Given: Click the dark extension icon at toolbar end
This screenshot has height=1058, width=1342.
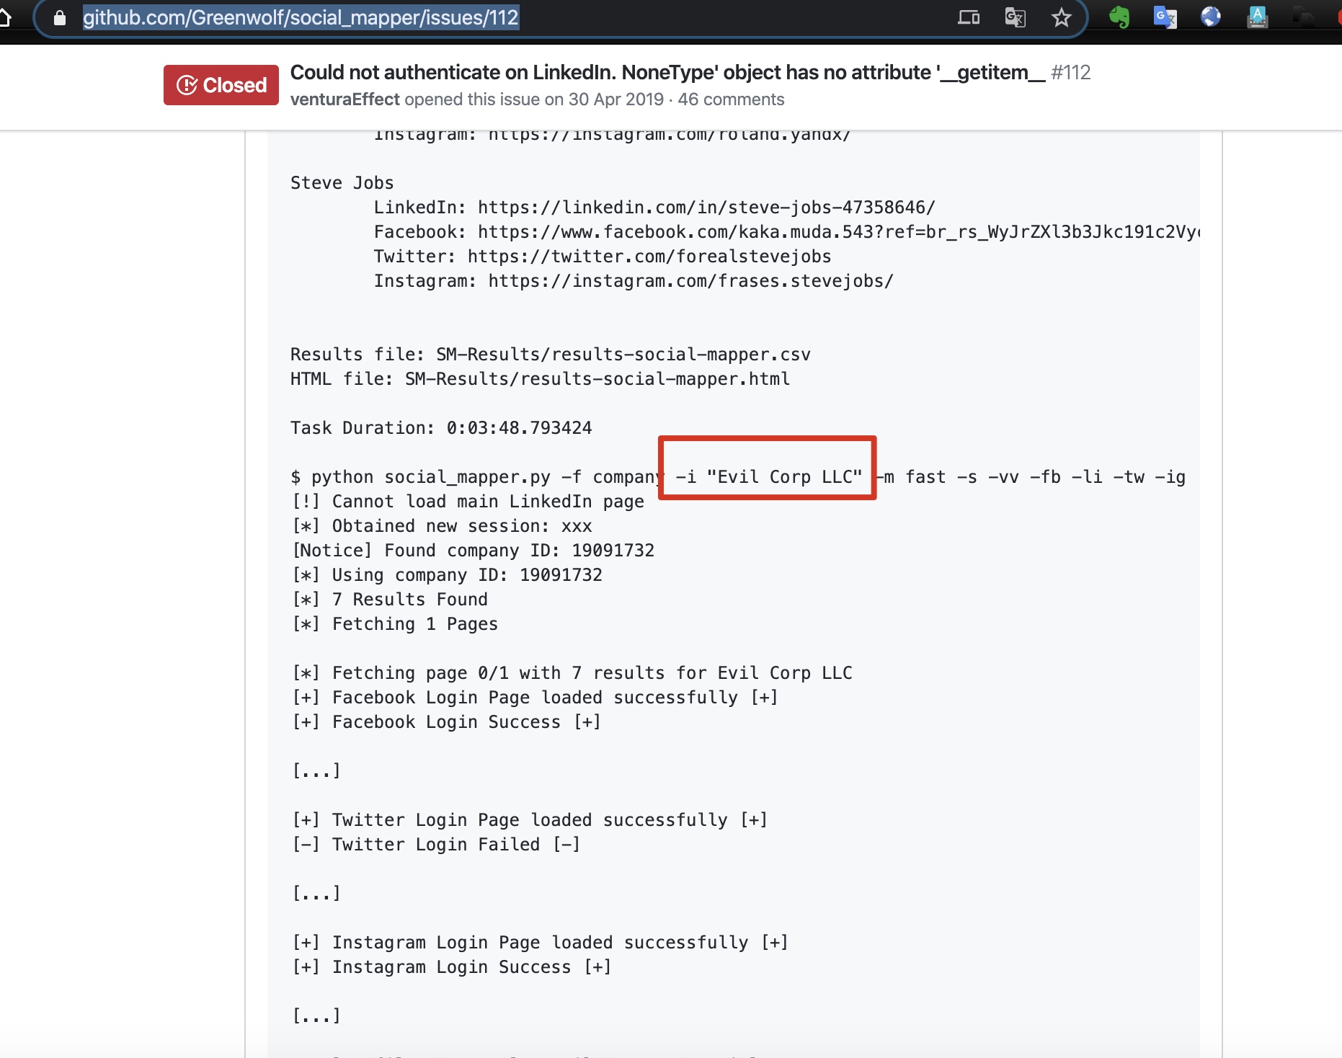Looking at the screenshot, I should tap(1303, 16).
